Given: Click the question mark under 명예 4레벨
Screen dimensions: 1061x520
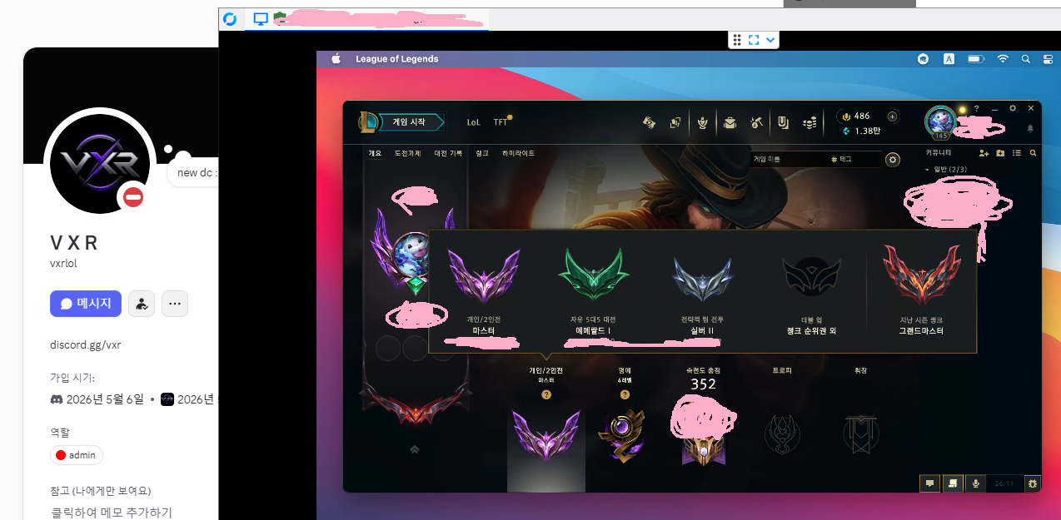Looking at the screenshot, I should click(x=625, y=394).
